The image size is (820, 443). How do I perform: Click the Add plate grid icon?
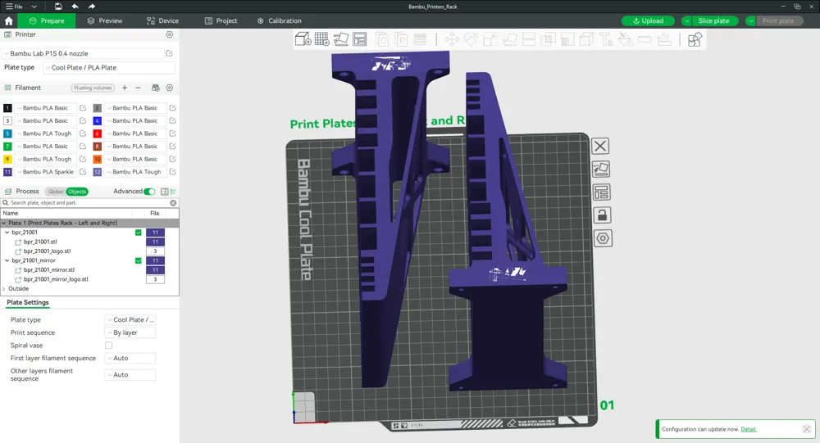click(x=321, y=39)
